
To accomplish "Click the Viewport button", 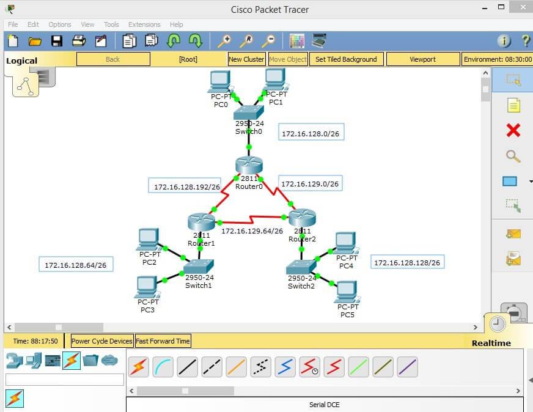I will click(x=422, y=59).
